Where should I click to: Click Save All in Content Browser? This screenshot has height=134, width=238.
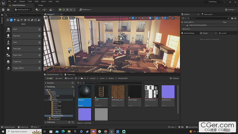pyautogui.click(x=69, y=79)
